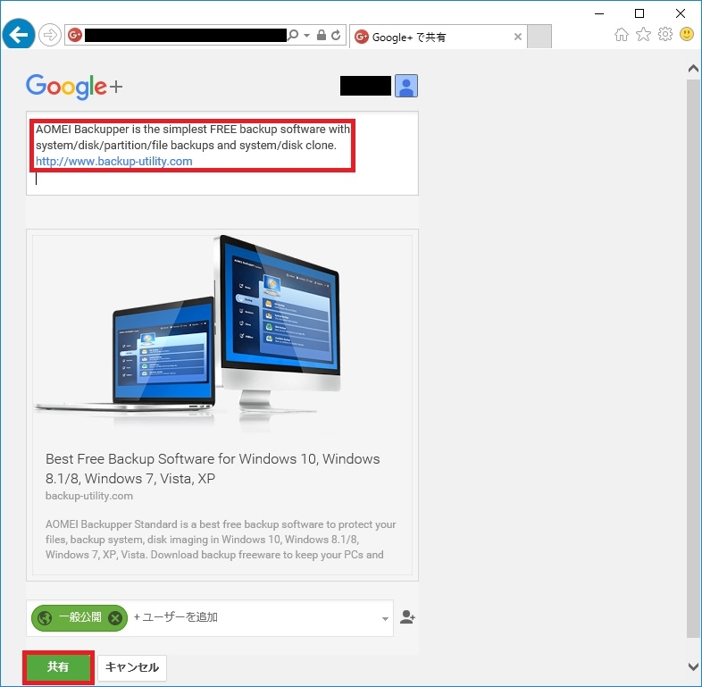This screenshot has width=702, height=687.
Task: Close the "Google+ で共有" tab
Action: coord(517,37)
